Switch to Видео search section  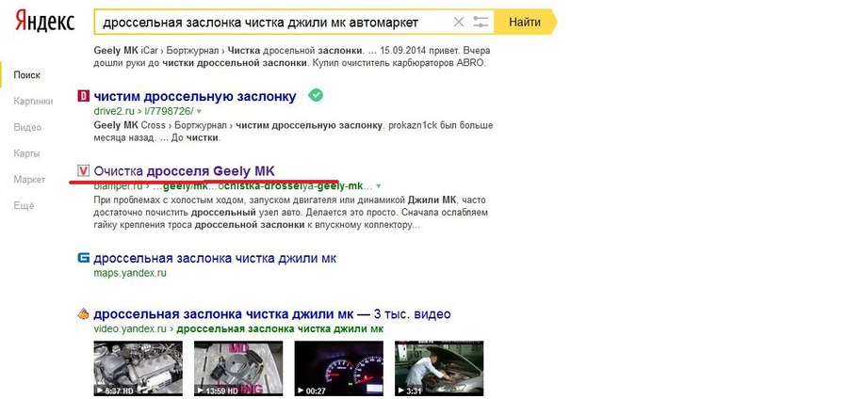tap(27, 127)
